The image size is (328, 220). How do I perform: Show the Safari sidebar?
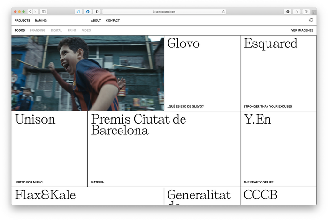point(44,12)
